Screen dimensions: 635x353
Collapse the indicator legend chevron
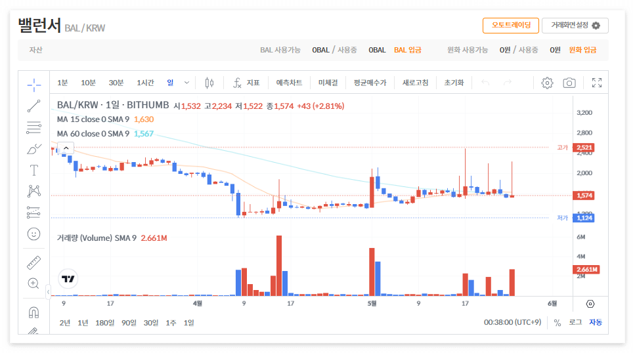(66, 148)
